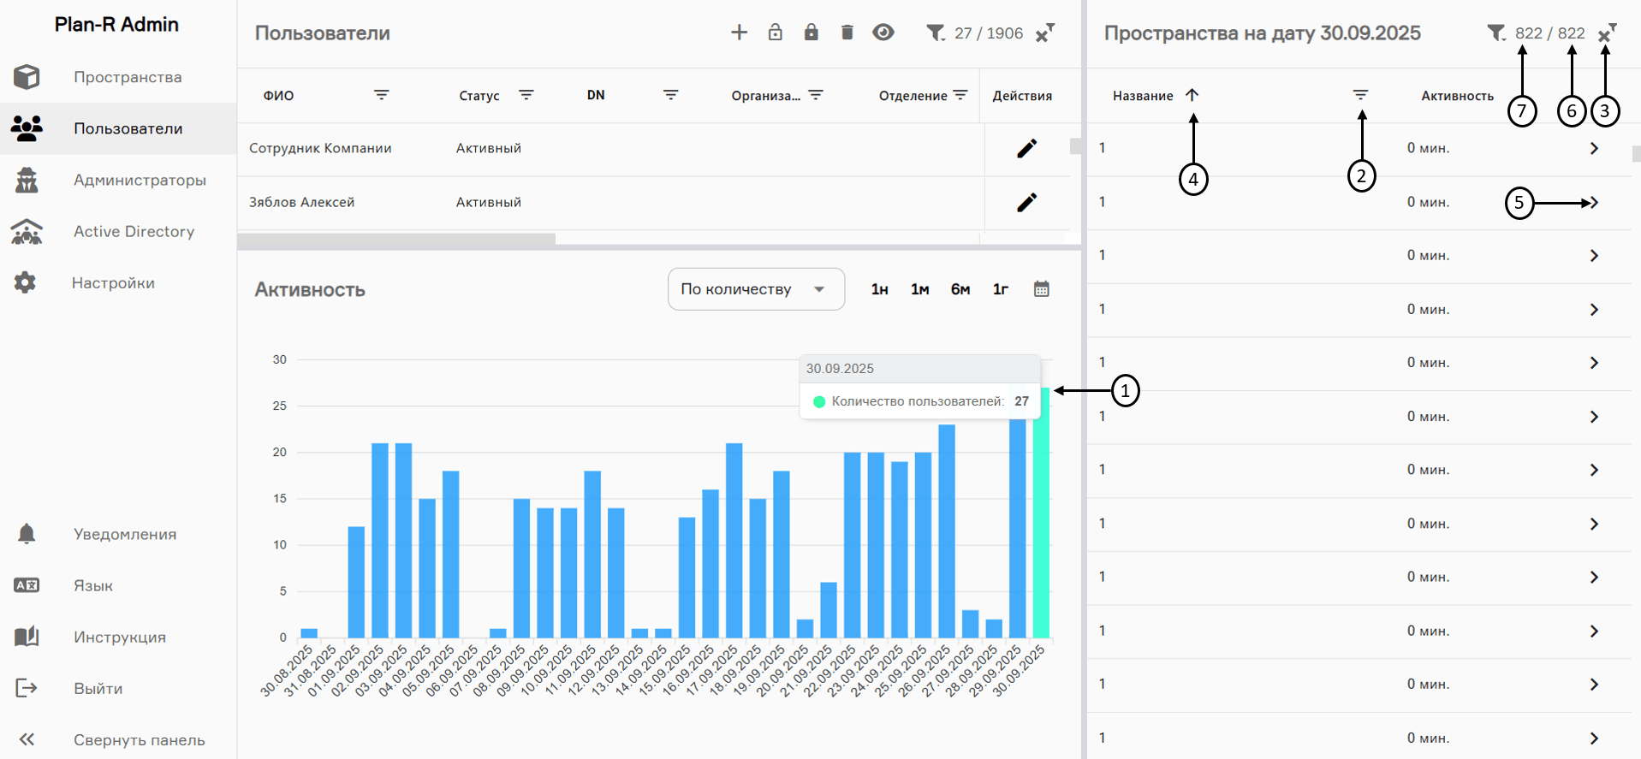
Task: Select the 1м period button
Action: tap(919, 289)
